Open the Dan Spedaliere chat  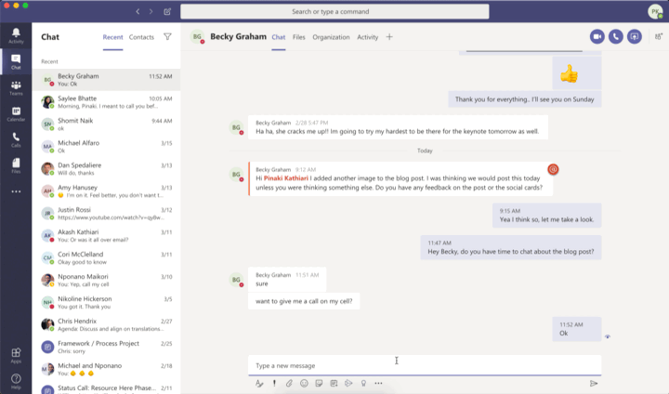[x=106, y=168]
